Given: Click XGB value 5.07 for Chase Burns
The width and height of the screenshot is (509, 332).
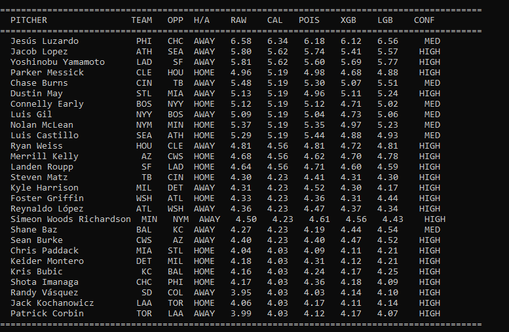Looking at the screenshot, I should [351, 83].
